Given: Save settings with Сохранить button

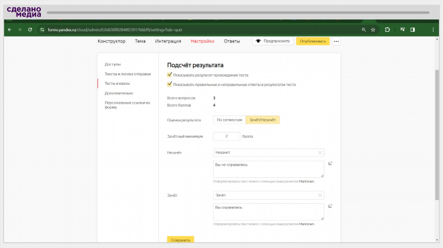Looking at the screenshot, I should [x=181, y=240].
